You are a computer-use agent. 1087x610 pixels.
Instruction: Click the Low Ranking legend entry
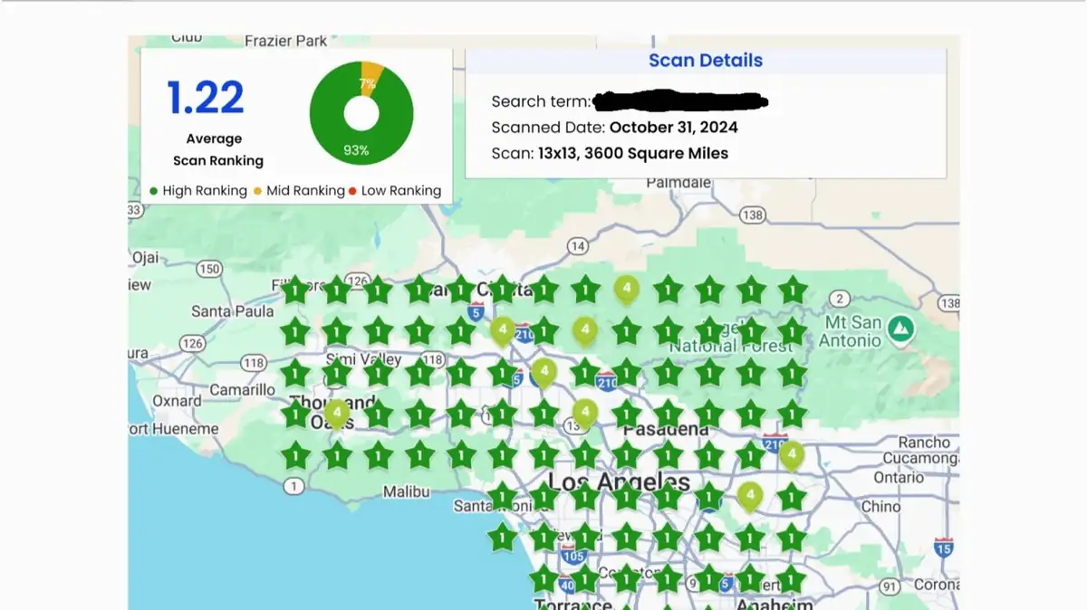point(395,191)
